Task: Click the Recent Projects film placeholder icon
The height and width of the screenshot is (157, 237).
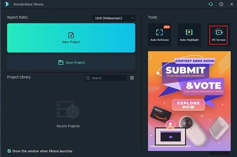Action: click(x=68, y=110)
